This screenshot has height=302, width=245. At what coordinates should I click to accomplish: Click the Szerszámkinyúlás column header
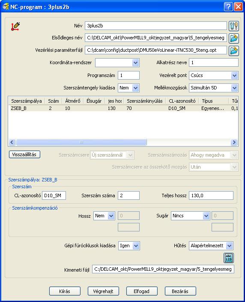pos(145,101)
